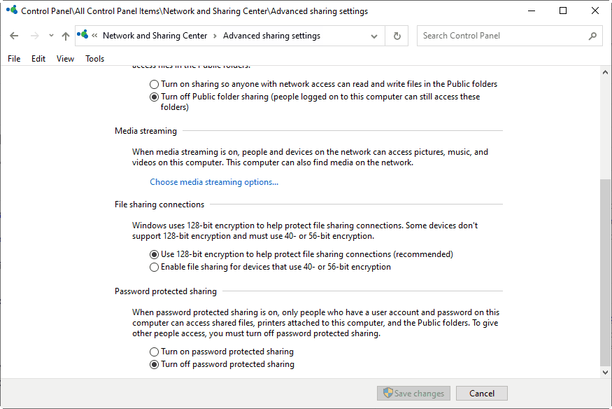Expand breadcrumb arrow after Network and Sharing Center
Image resolution: width=612 pixels, height=409 pixels.
tap(215, 36)
